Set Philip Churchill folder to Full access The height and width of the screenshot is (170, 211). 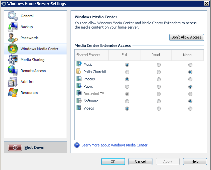point(127,72)
